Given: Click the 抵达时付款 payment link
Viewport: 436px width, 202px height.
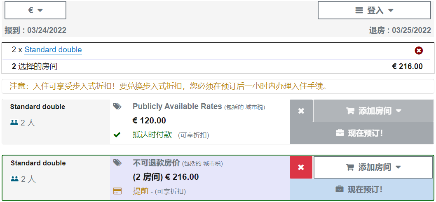Looking at the screenshot, I should pyautogui.click(x=152, y=135).
